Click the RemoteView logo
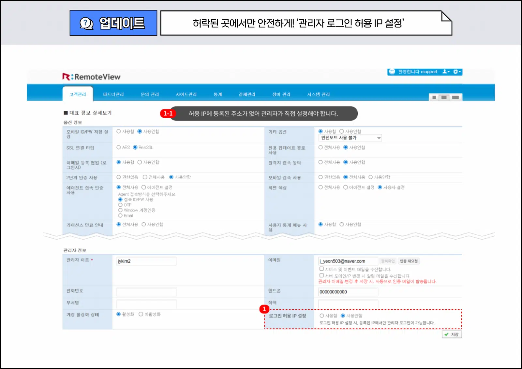The height and width of the screenshot is (369, 522). (91, 76)
